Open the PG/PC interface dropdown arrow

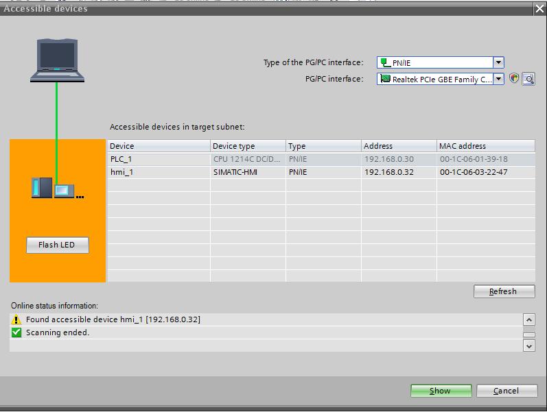coord(498,79)
